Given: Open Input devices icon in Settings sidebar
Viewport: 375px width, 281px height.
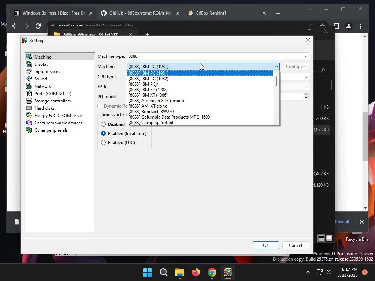Looking at the screenshot, I should coord(29,71).
